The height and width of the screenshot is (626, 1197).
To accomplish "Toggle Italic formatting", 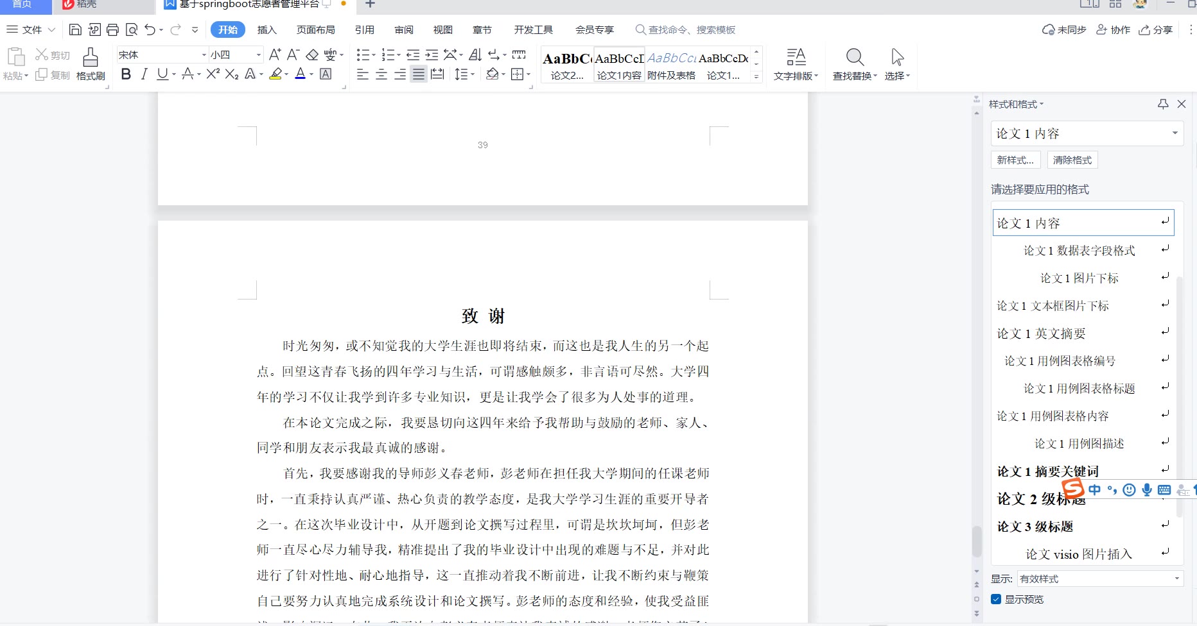I will point(144,74).
